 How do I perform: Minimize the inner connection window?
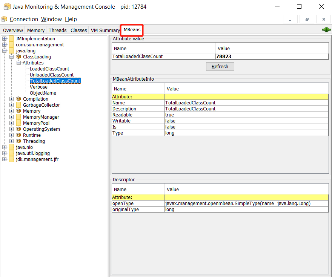[x=290, y=19]
